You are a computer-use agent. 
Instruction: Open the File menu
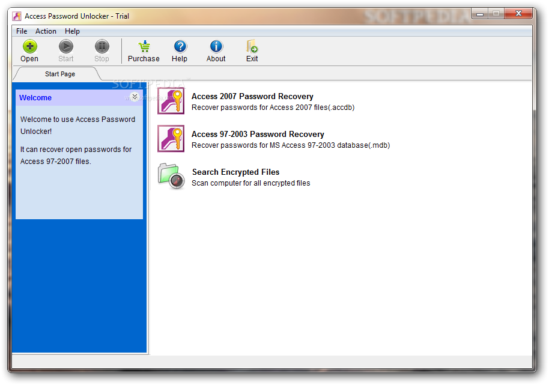pos(22,31)
